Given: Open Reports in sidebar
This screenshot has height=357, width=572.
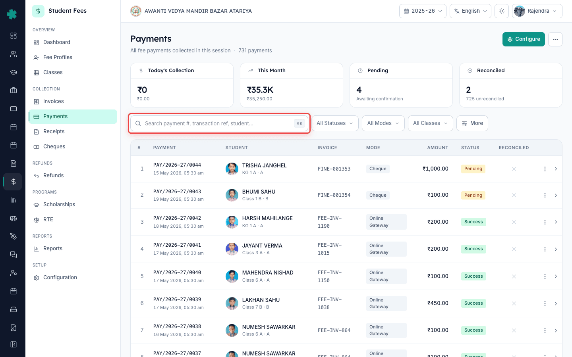Looking at the screenshot, I should [73, 249].
